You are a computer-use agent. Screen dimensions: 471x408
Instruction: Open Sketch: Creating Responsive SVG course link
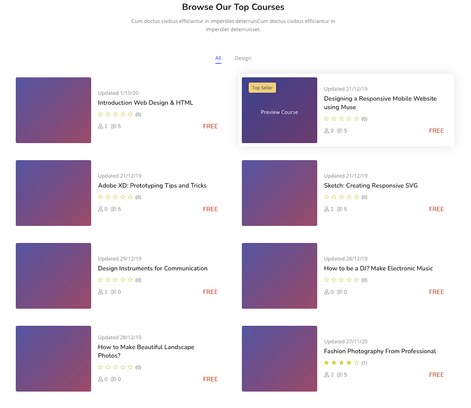tap(371, 186)
